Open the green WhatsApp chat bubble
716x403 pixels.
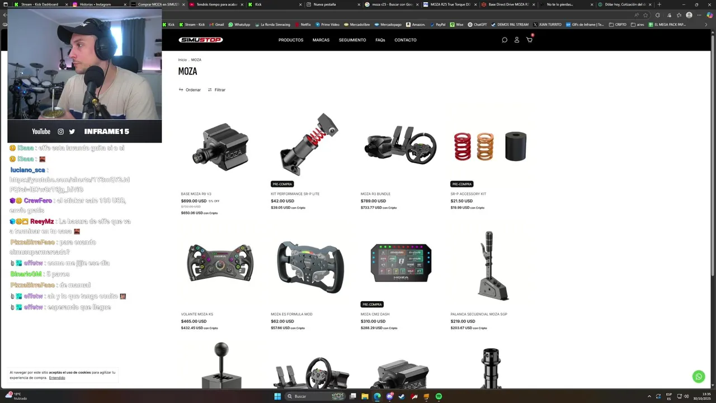pyautogui.click(x=699, y=377)
